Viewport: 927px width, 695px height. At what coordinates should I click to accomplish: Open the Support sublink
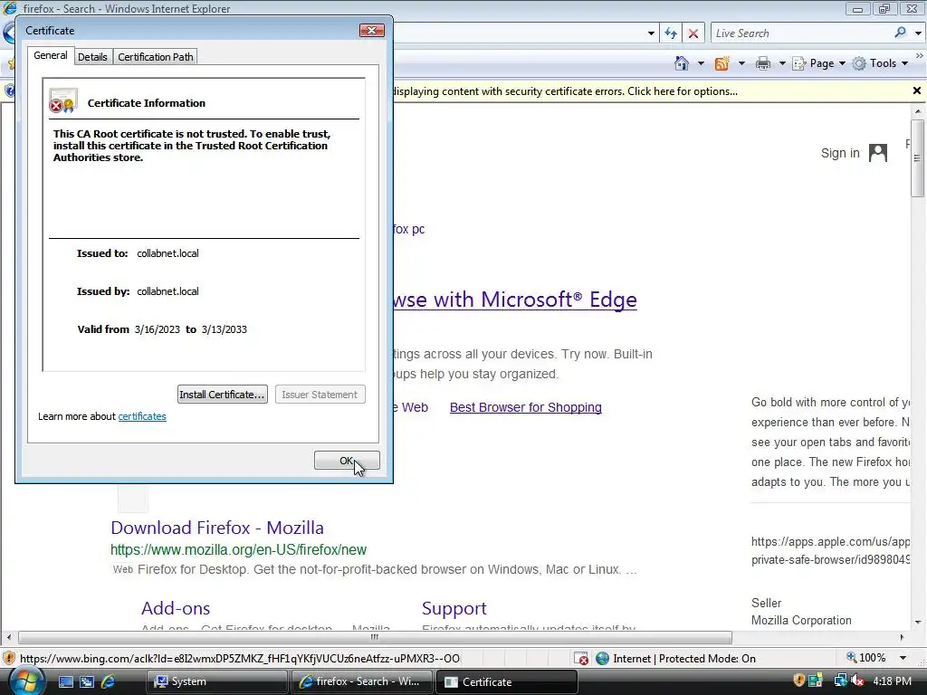[454, 608]
